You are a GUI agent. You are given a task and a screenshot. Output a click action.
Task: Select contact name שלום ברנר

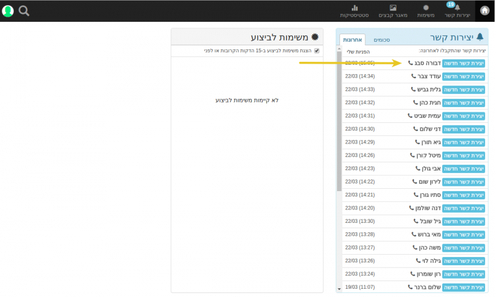click(x=427, y=287)
